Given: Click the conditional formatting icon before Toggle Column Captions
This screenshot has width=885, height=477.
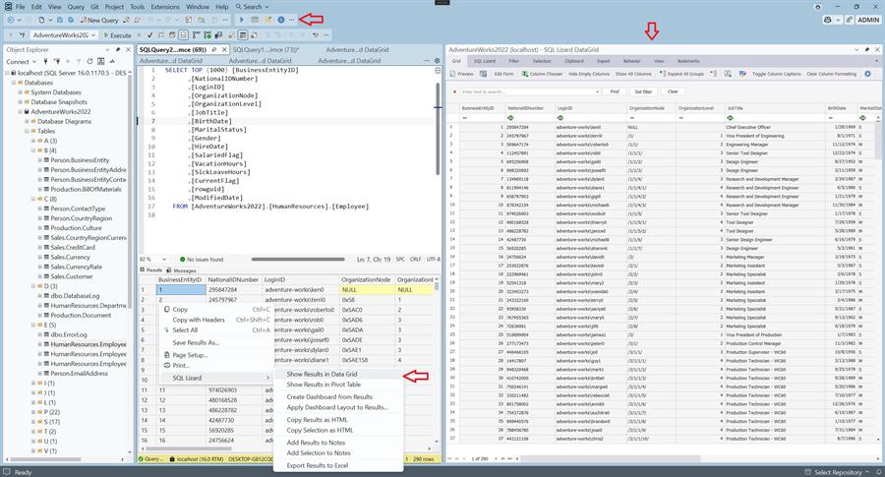Looking at the screenshot, I should pos(742,74).
